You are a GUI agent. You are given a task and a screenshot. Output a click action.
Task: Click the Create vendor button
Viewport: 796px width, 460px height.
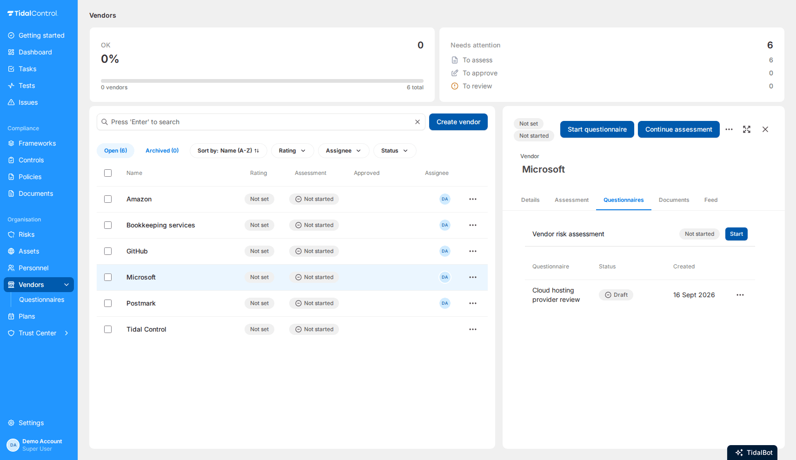458,122
